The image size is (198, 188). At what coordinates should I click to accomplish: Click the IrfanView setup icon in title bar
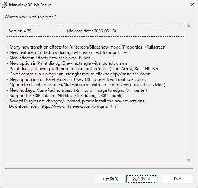4,5
